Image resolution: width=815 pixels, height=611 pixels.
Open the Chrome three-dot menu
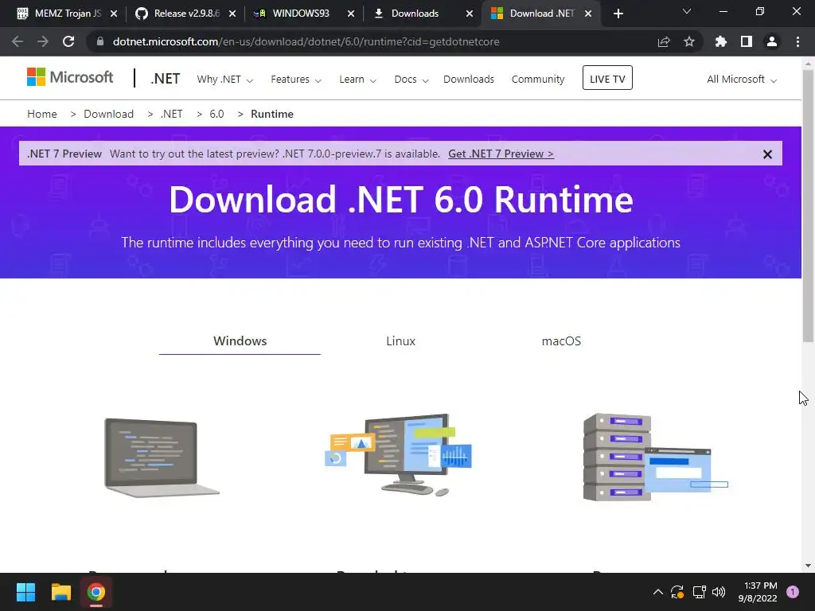point(797,41)
